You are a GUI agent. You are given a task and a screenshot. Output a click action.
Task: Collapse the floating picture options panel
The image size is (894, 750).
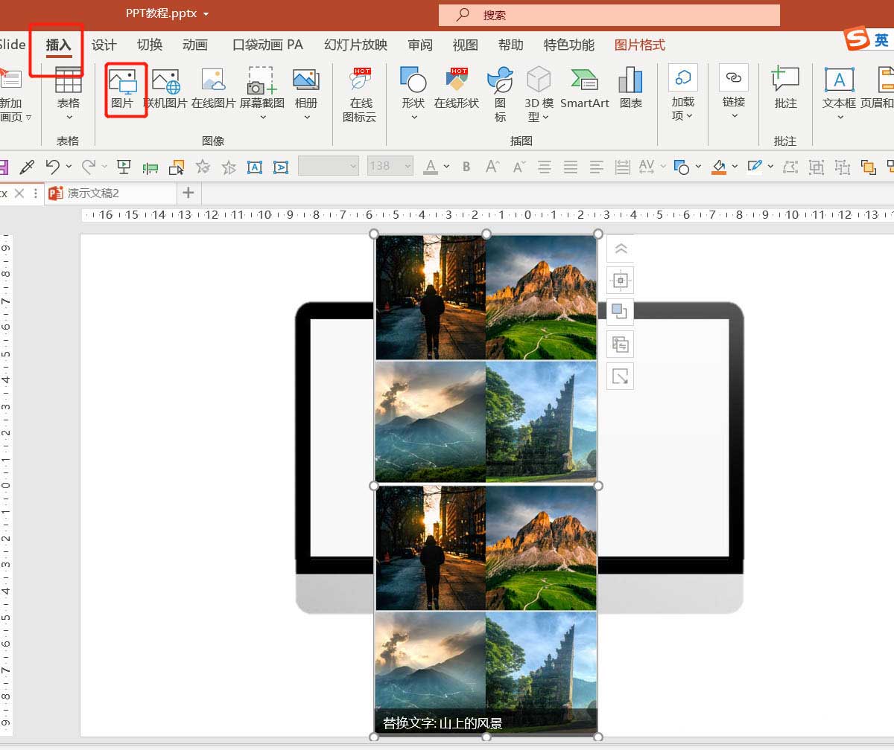click(x=620, y=249)
